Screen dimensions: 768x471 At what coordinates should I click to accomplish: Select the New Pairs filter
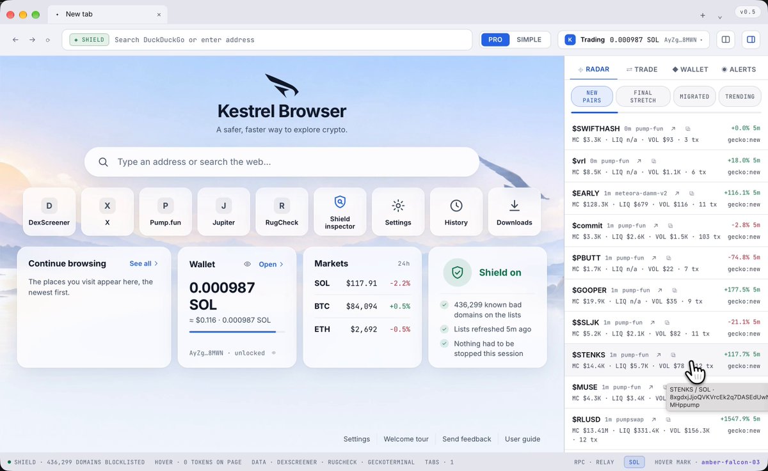pyautogui.click(x=592, y=97)
